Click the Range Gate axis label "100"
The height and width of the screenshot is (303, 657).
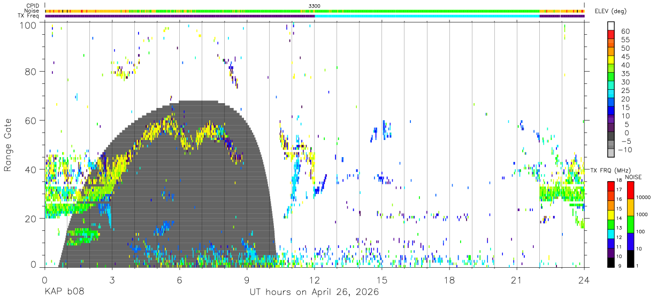point(28,25)
